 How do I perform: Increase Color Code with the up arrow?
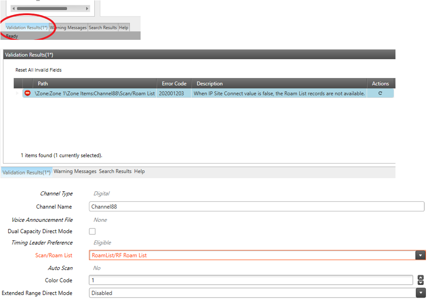421,278
